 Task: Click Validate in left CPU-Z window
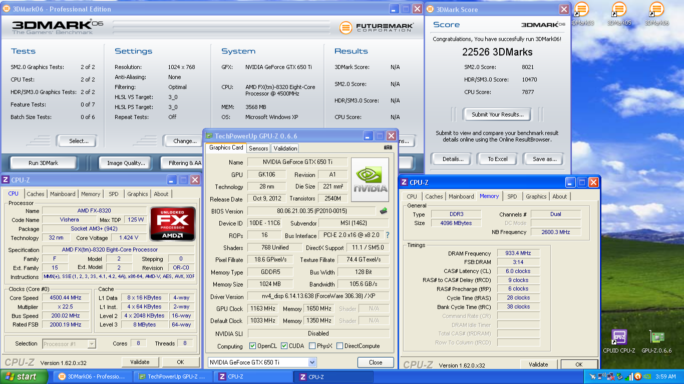click(x=140, y=362)
